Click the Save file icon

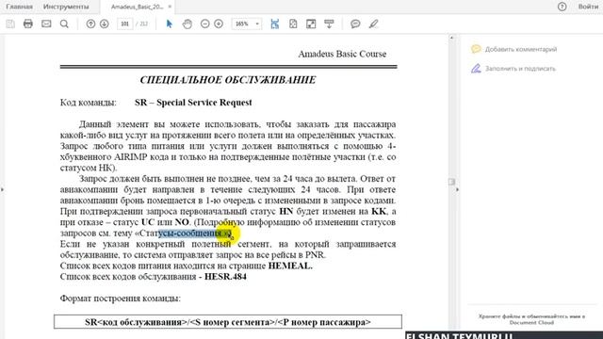tap(10, 24)
